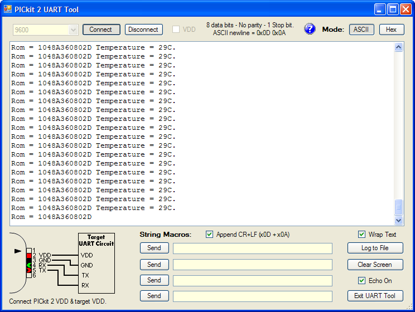This screenshot has width=415, height=312.
Task: Click the Clear Screen button
Action: coord(375,265)
